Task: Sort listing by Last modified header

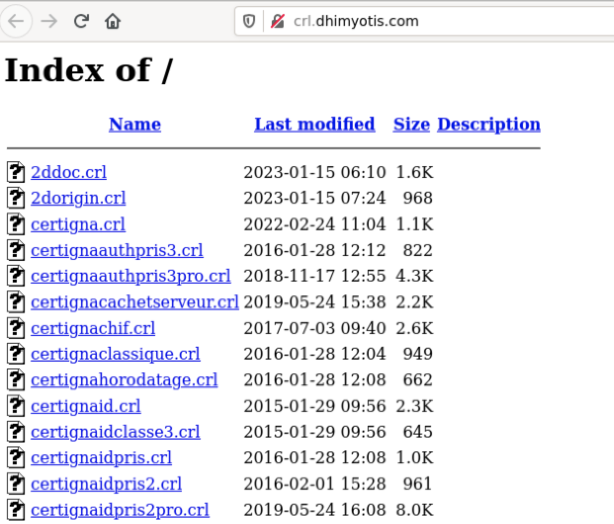Action: 315,124
